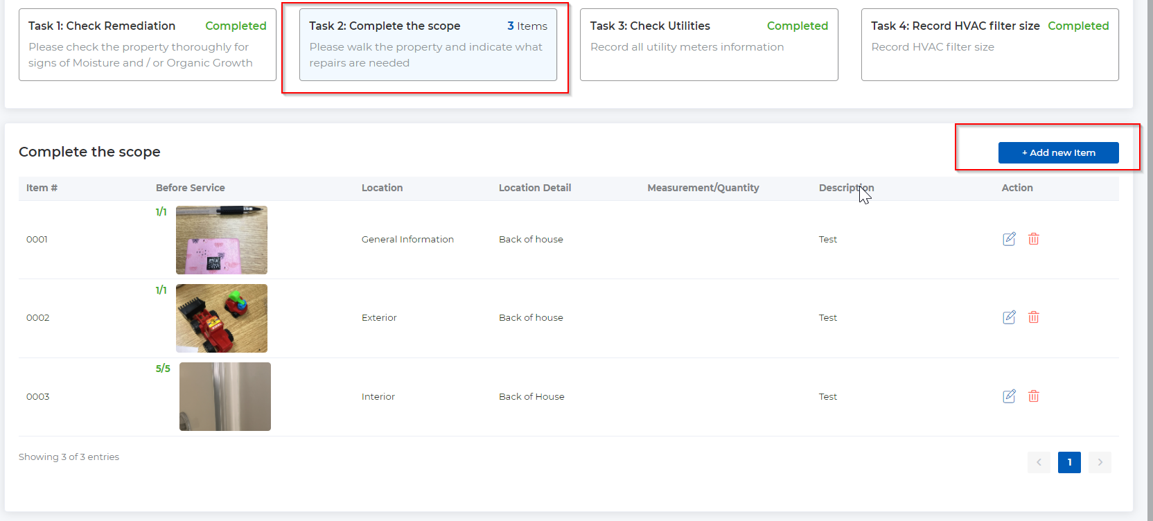Click the Test description in the Exterior row
This screenshot has height=521, width=1153.
tap(828, 317)
